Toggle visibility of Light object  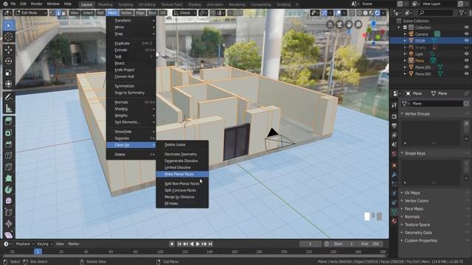click(466, 54)
